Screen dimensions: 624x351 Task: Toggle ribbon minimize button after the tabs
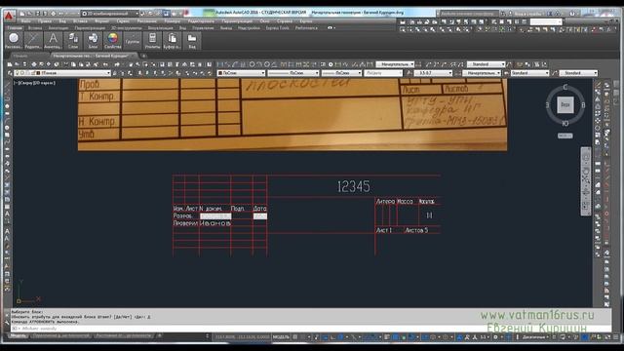[331, 28]
